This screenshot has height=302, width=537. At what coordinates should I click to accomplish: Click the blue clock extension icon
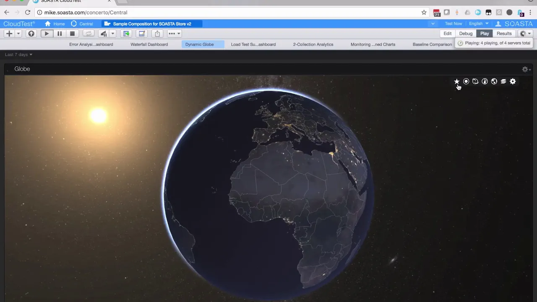click(478, 13)
